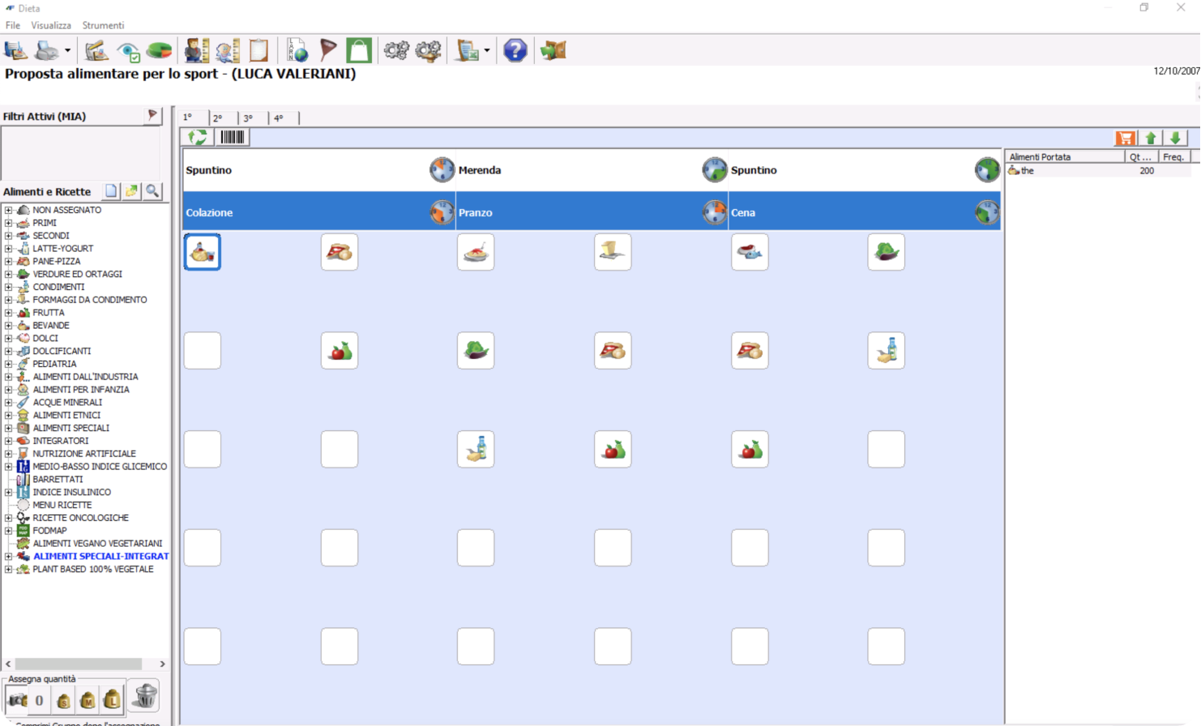
Task: Expand the PRIMI food category
Action: point(9,223)
